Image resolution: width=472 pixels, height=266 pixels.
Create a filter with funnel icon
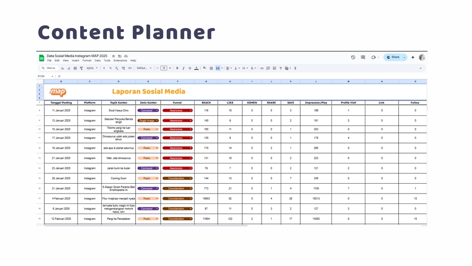(x=281, y=68)
